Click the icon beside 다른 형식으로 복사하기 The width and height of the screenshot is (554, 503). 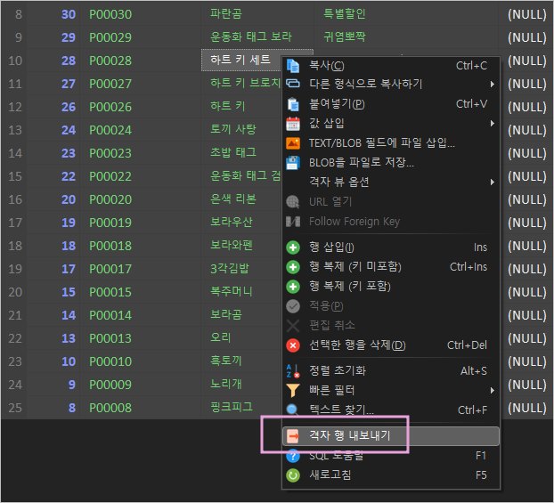(x=293, y=84)
